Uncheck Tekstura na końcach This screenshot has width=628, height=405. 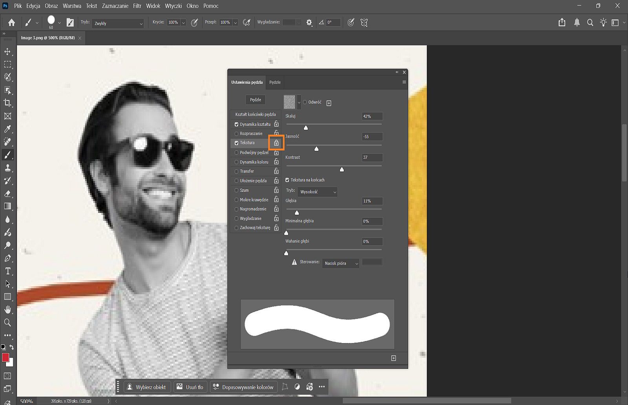288,180
